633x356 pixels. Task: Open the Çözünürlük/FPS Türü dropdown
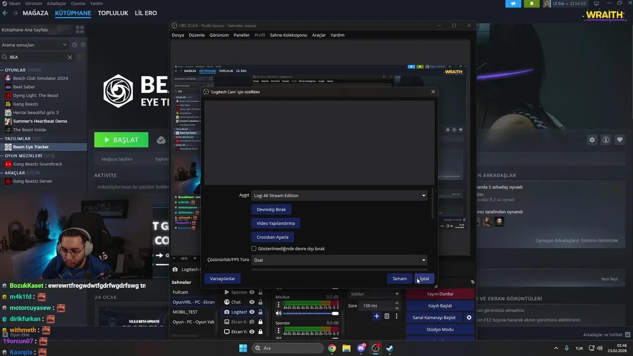339,260
